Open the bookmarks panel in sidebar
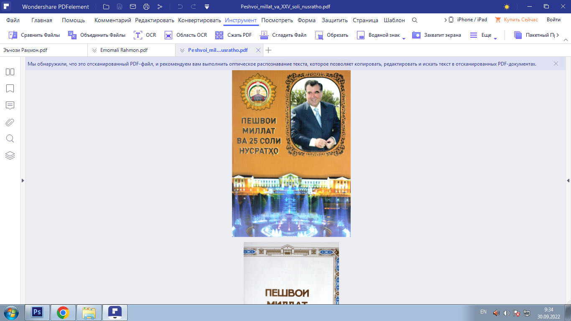The height and width of the screenshot is (321, 571). click(x=10, y=89)
